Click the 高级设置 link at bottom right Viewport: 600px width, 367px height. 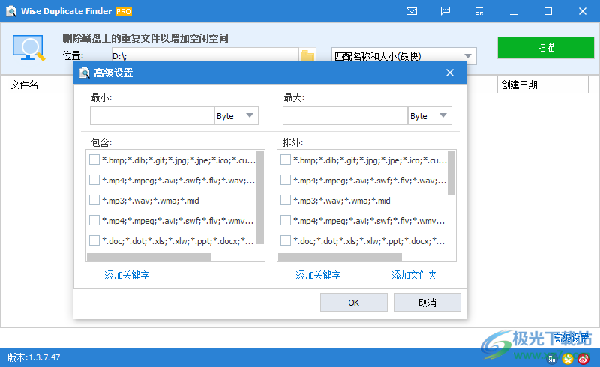click(571, 338)
